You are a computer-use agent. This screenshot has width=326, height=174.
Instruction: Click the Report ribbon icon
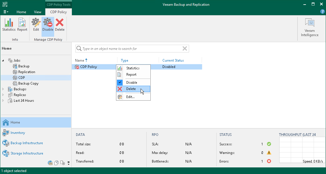(22, 25)
